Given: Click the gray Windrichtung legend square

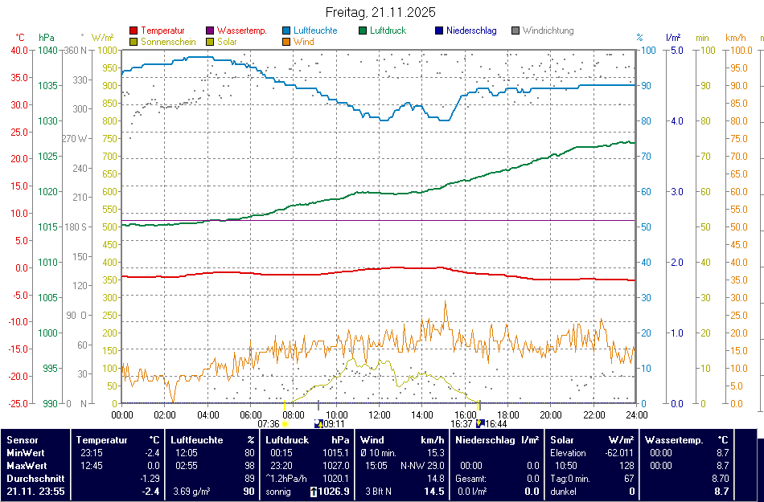Looking at the screenshot, I should pos(515,31).
